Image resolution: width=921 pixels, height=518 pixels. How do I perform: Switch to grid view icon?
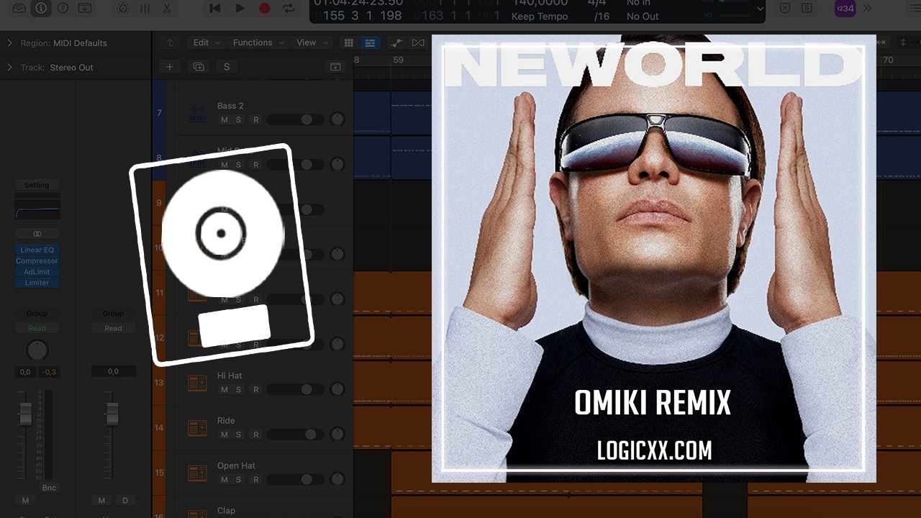pos(349,43)
